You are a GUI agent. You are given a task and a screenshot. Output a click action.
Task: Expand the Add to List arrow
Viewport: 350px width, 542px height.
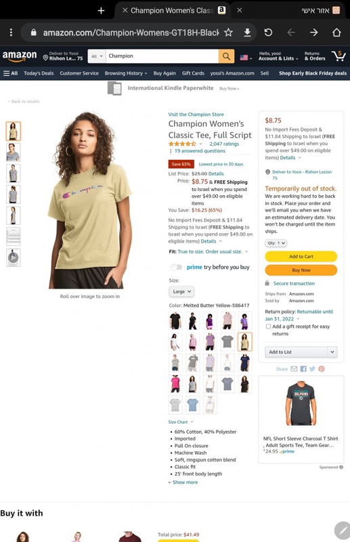(332, 352)
